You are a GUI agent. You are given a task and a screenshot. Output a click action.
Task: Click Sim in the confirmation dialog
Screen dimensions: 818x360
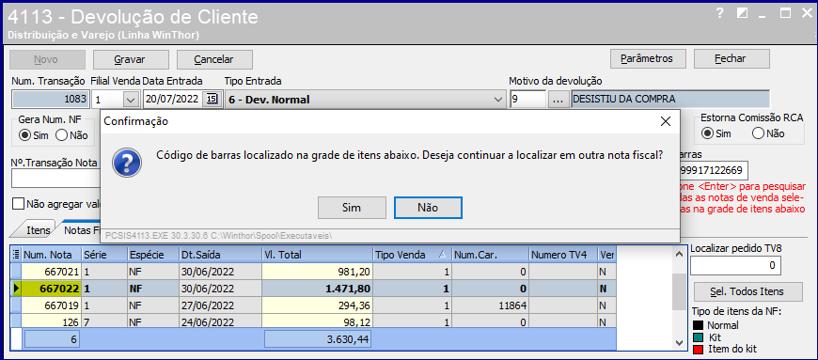tap(352, 208)
